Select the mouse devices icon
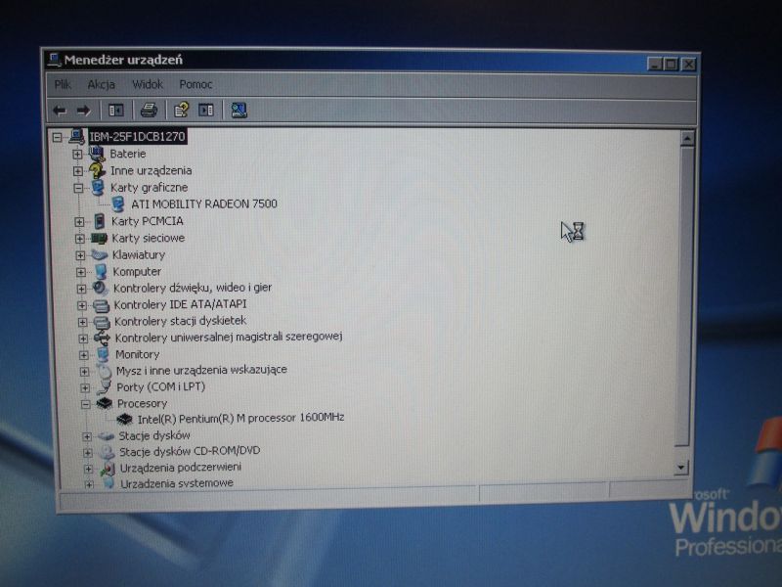782x587 pixels. click(104, 371)
